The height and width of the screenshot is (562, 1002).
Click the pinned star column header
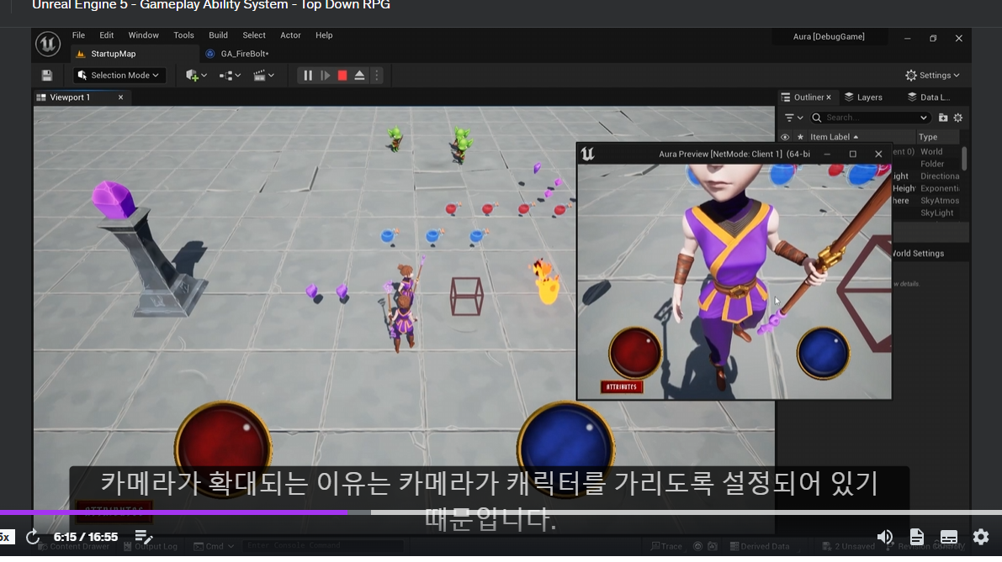(800, 137)
